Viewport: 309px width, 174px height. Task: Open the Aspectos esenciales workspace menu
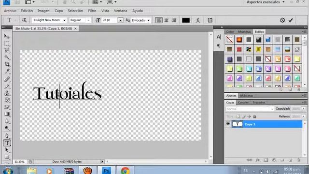tap(266, 2)
